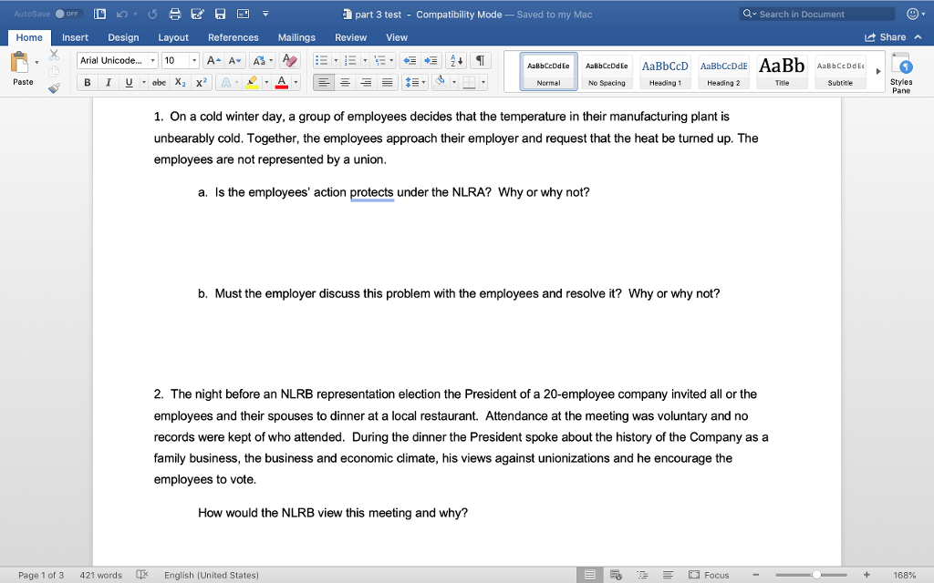Image resolution: width=934 pixels, height=583 pixels.
Task: Apply the Heading 1 style
Action: tap(665, 71)
